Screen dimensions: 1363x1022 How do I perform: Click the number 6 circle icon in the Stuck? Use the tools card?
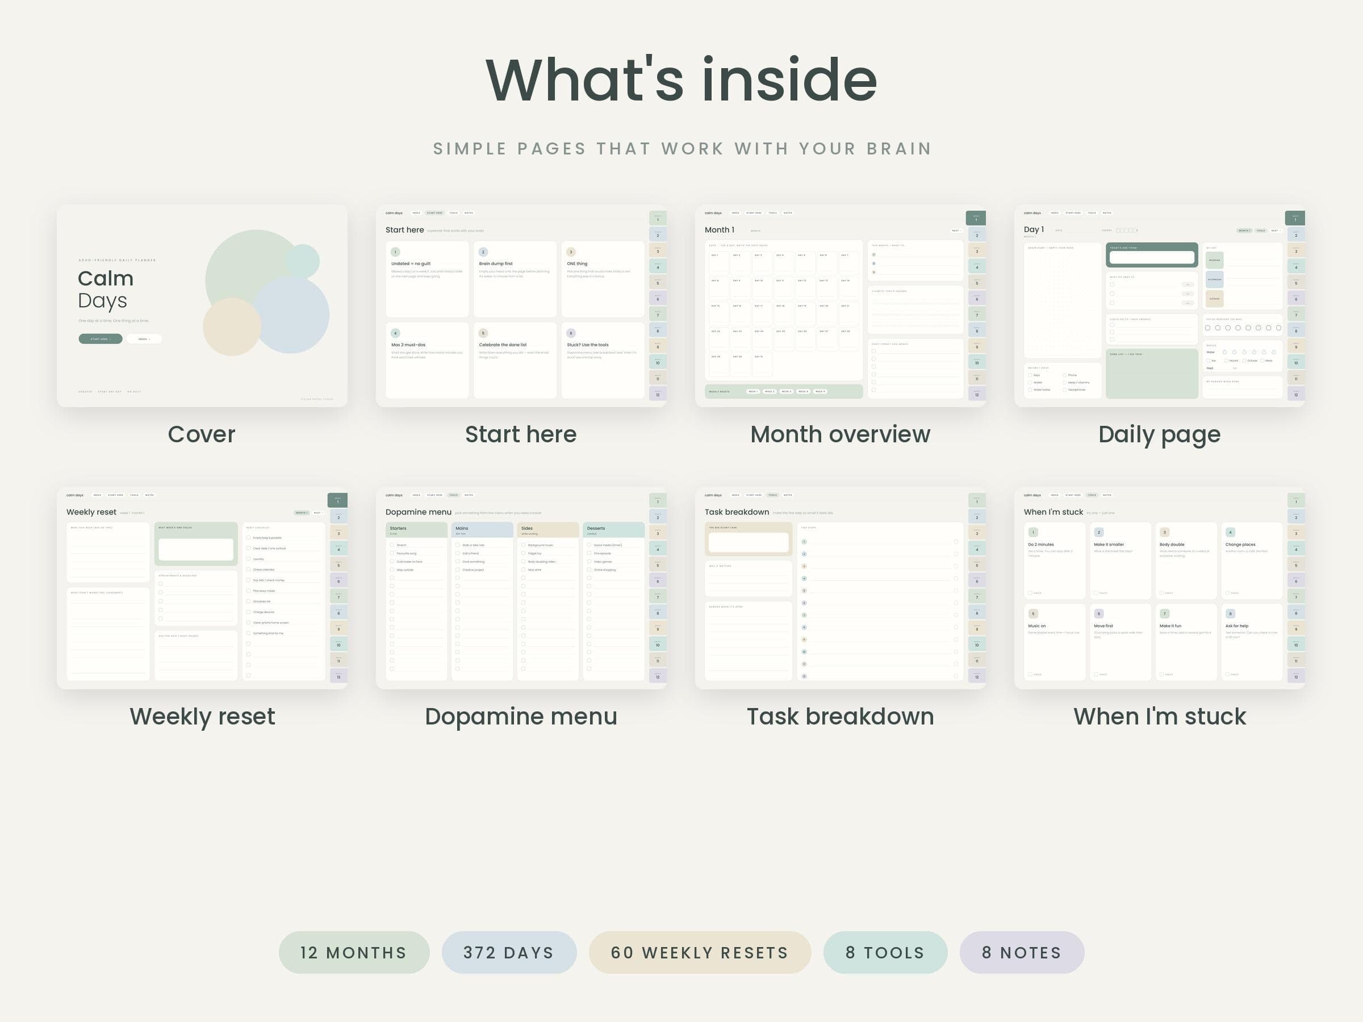[571, 333]
